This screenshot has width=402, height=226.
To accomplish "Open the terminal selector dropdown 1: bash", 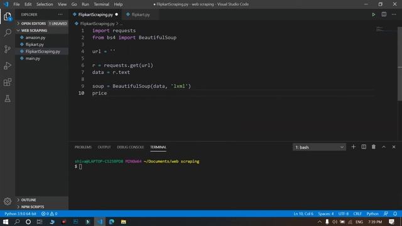I will 319,148.
